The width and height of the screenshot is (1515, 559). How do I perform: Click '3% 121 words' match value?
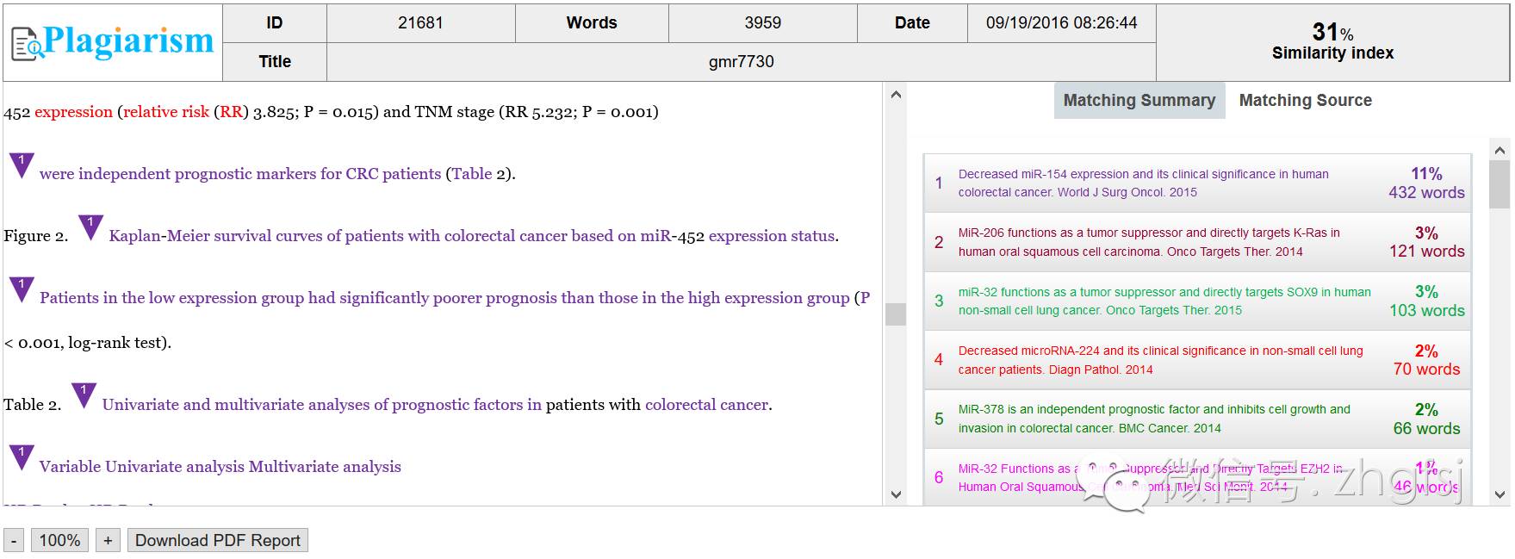(1426, 242)
